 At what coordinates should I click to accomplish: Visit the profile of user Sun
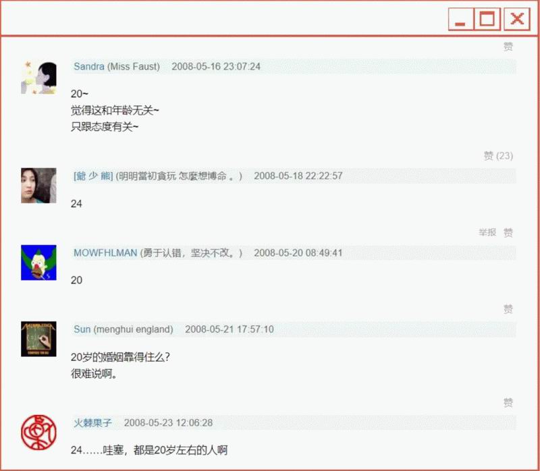[82, 329]
